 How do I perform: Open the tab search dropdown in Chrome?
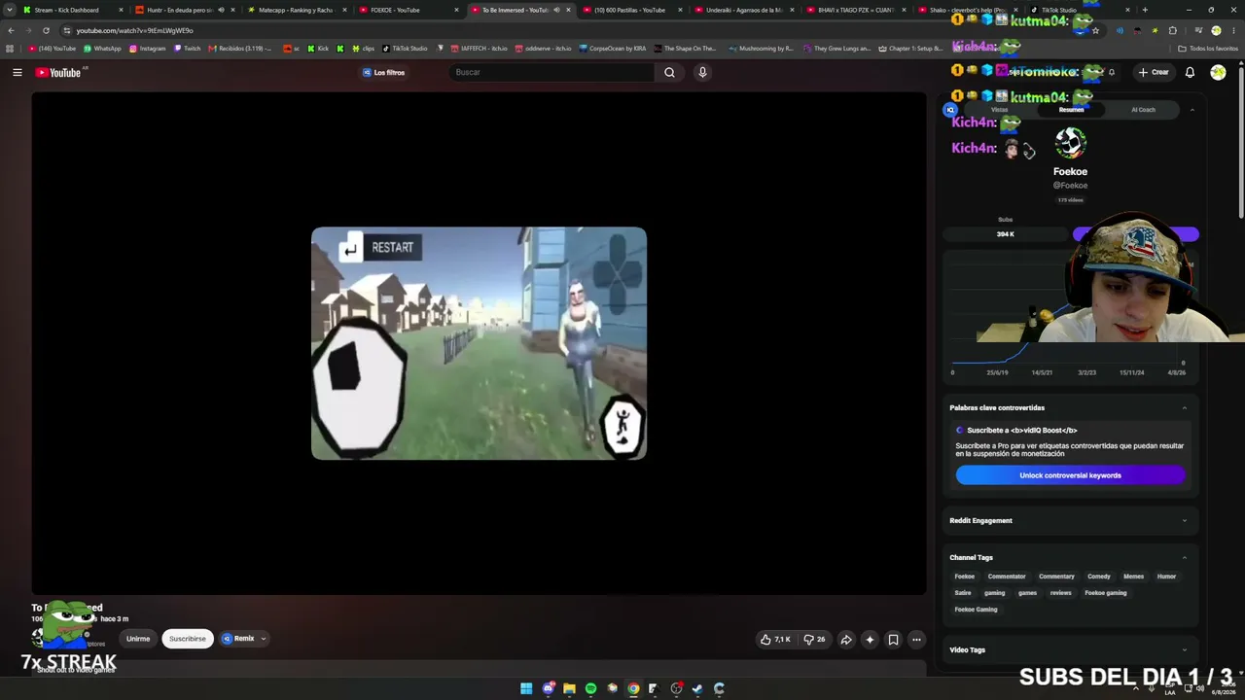pos(11,10)
